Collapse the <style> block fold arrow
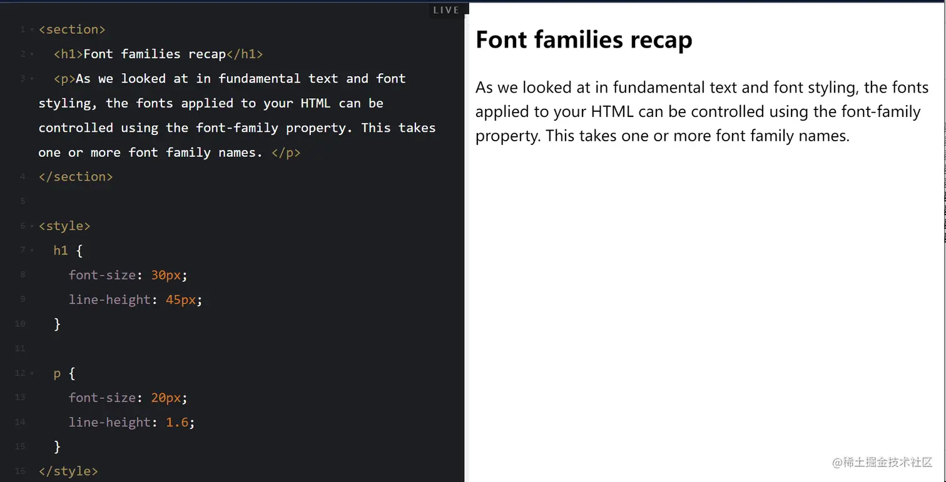946x482 pixels. (x=32, y=226)
